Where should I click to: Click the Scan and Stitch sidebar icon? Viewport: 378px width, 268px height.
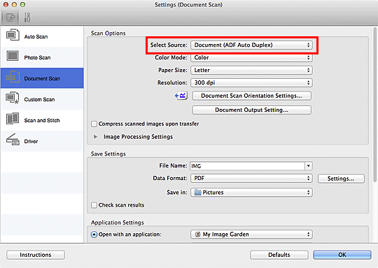13,119
